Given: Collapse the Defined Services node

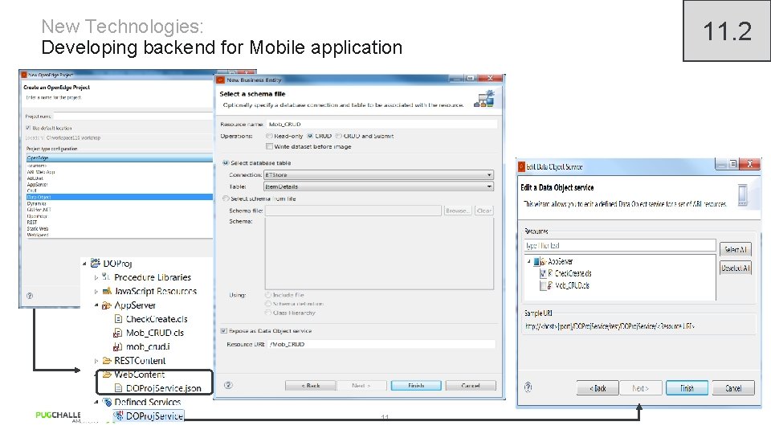Looking at the screenshot, I should pyautogui.click(x=96, y=402).
